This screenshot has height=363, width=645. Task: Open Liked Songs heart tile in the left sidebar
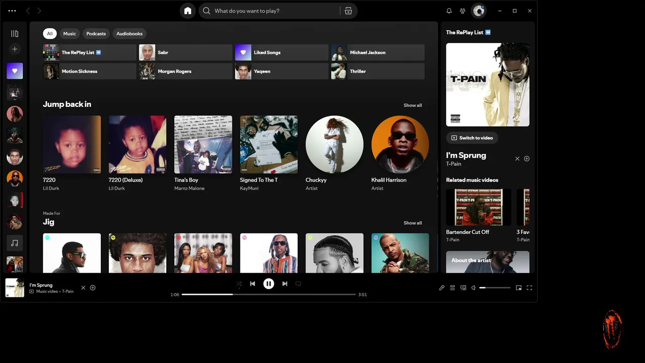coord(15,71)
